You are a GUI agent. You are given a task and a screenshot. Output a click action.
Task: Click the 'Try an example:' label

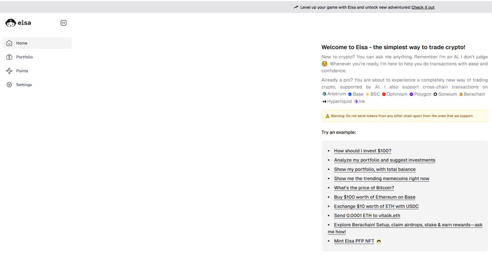(339, 132)
